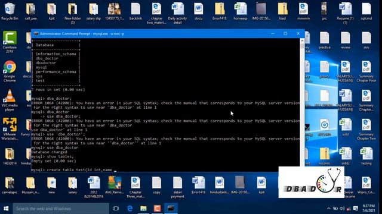Maximize the Command Prompt window
This screenshot has width=382, height=214.
285,34
